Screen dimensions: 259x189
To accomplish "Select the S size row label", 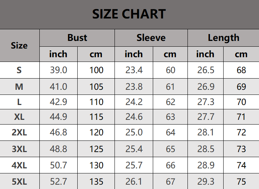I will (x=19, y=70).
